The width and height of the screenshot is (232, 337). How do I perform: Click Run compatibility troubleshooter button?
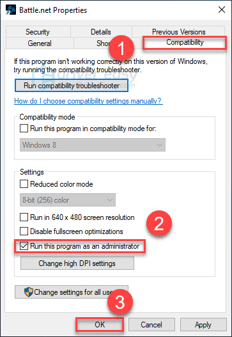72,86
